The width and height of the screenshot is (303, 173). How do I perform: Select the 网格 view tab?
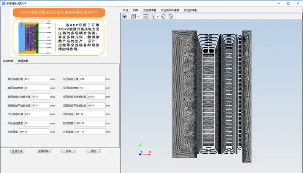click(x=136, y=10)
